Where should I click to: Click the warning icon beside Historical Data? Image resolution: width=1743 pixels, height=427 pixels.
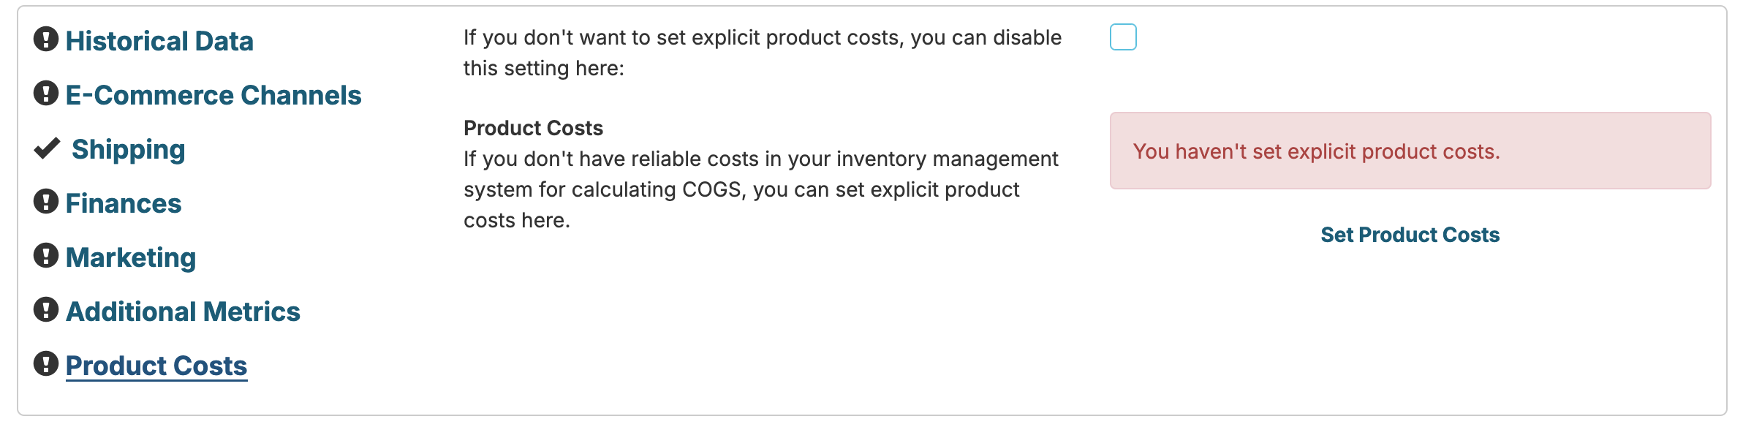click(x=46, y=39)
